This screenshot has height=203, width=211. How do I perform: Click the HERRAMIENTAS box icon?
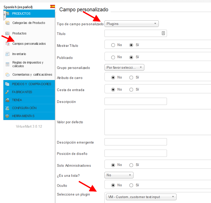(7, 116)
